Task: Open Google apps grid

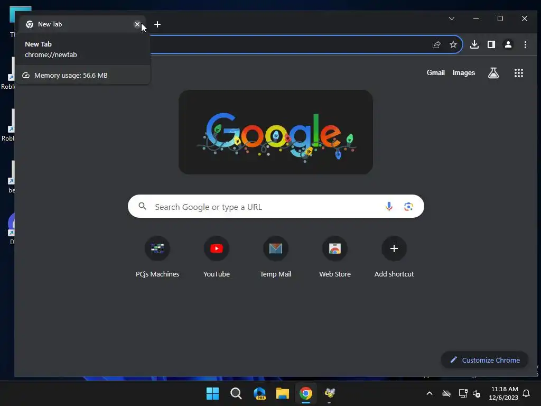Action: click(x=519, y=73)
